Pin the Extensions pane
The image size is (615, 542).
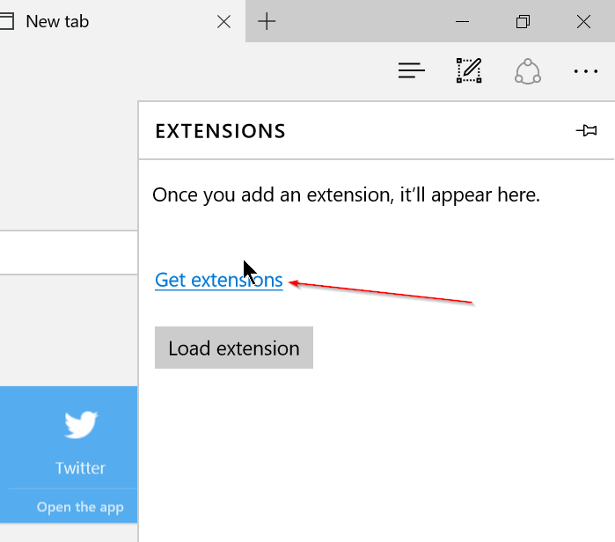[x=586, y=130]
